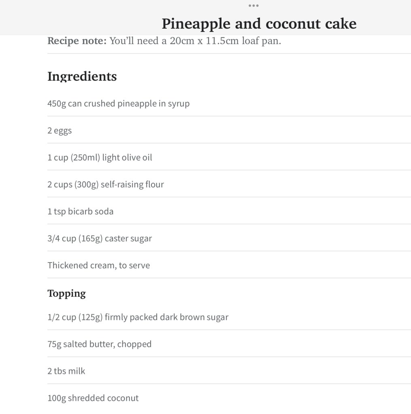This screenshot has width=411, height=414.
Task: Click the Thickened cream, to serve row
Action: 98,265
